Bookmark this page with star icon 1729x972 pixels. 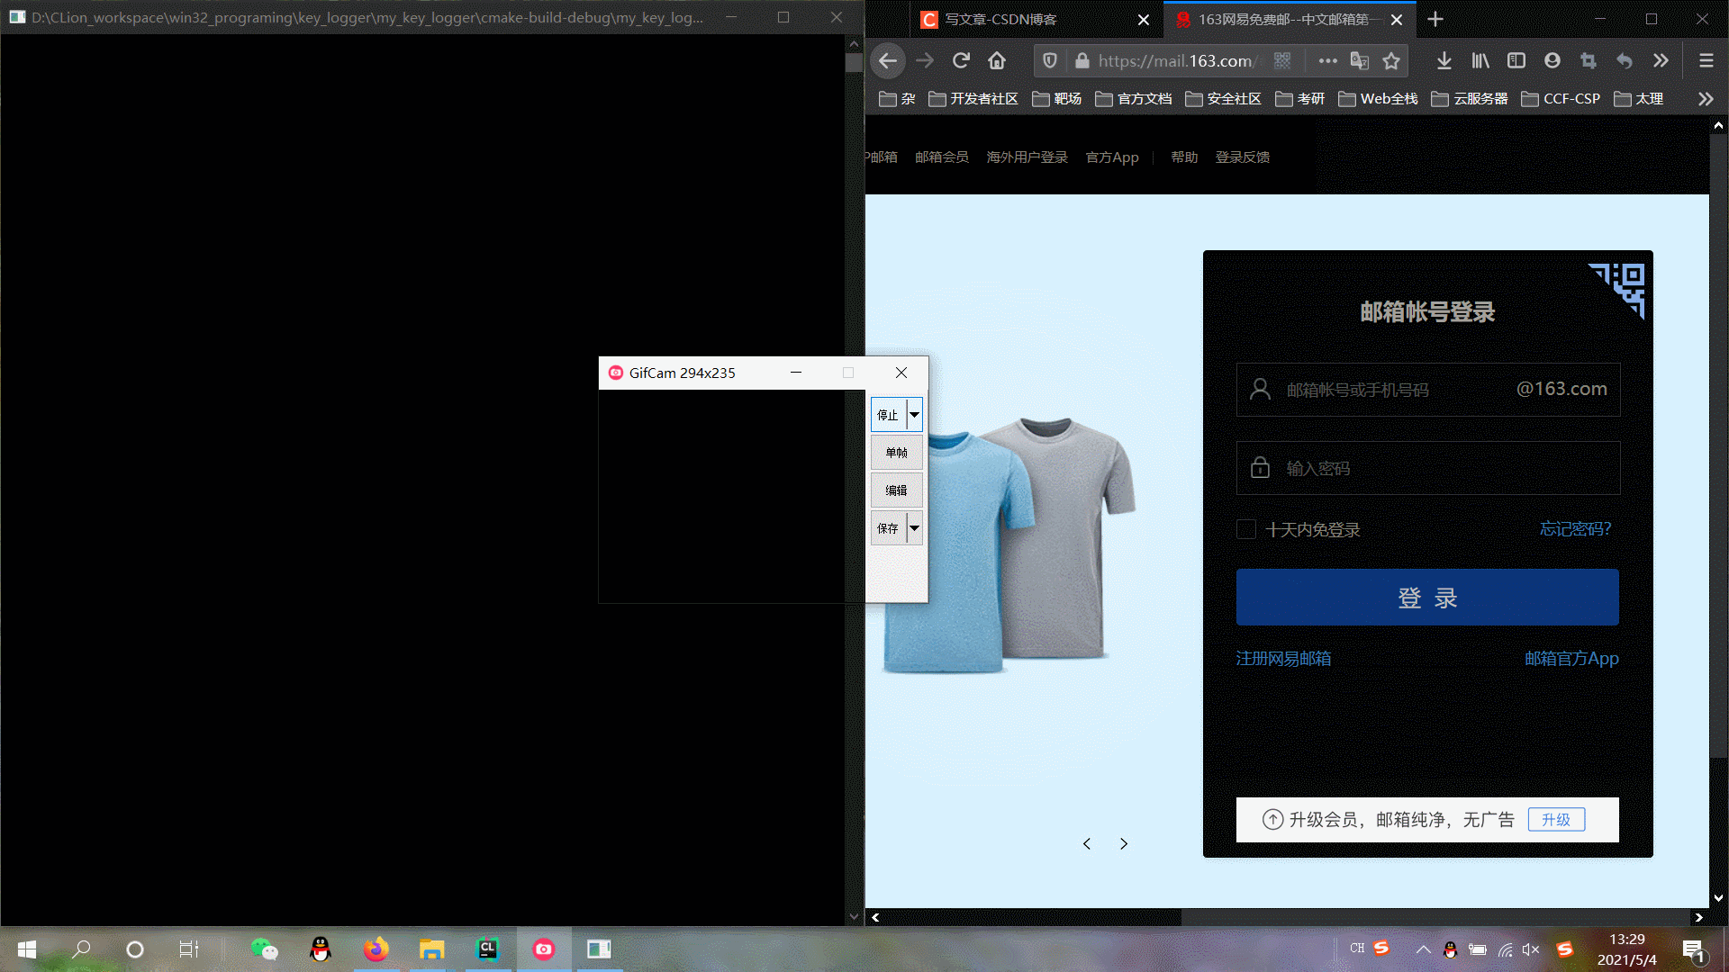point(1391,60)
